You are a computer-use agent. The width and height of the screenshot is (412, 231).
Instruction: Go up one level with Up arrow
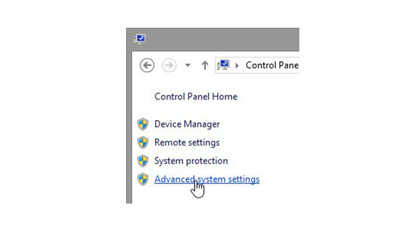coord(205,65)
